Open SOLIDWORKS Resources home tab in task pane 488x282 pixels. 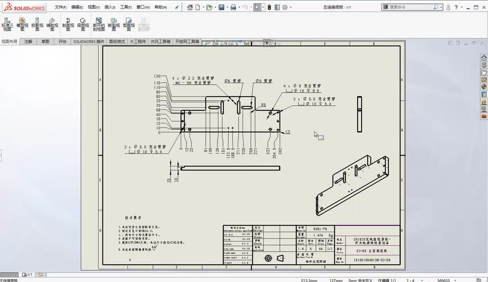484,58
